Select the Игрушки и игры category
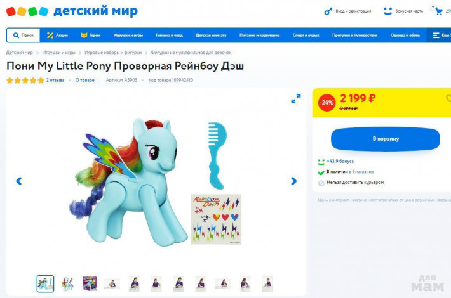This screenshot has height=298, width=451. point(128,35)
